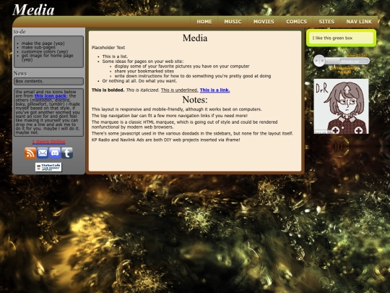Image resolution: width=390 pixels, height=293 pixels.
Task: Click the Media site title
Action: click(x=33, y=9)
